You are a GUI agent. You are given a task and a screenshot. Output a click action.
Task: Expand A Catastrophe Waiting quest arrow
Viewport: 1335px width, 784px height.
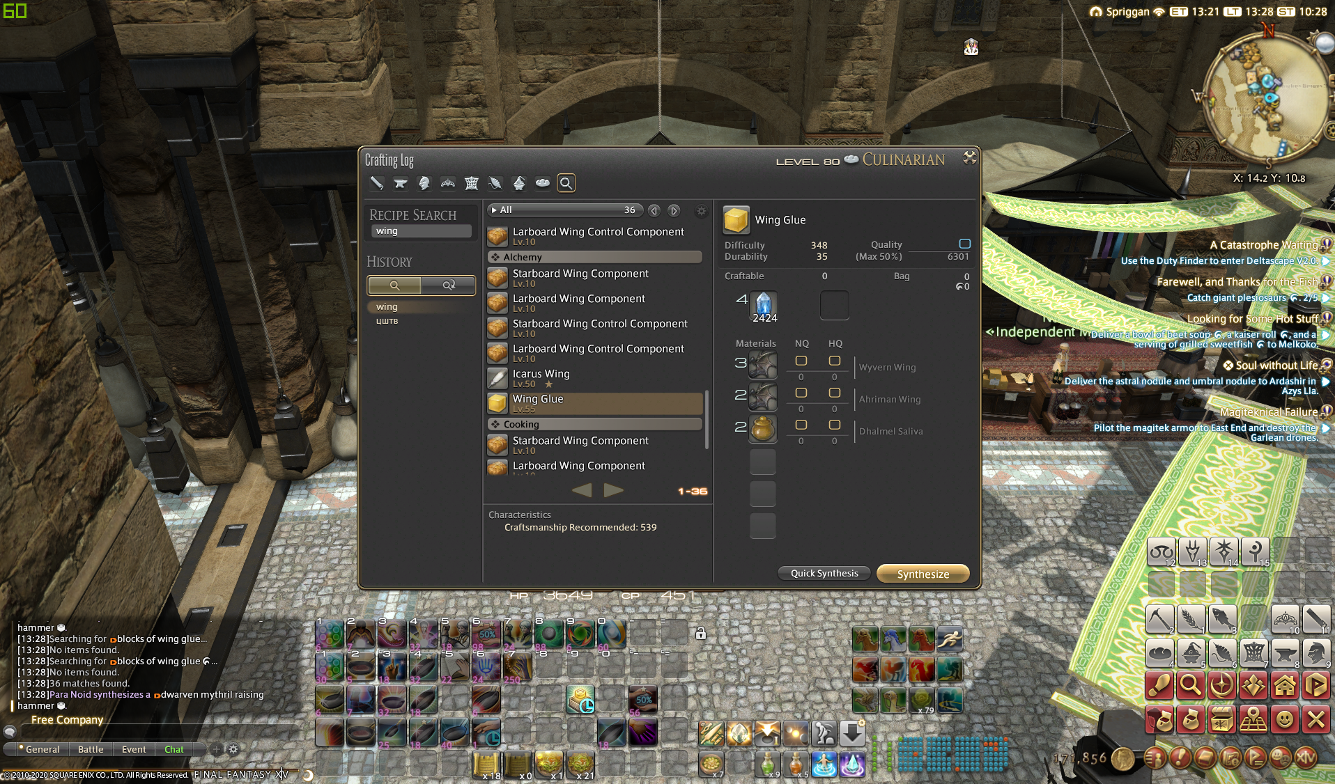[1325, 261]
